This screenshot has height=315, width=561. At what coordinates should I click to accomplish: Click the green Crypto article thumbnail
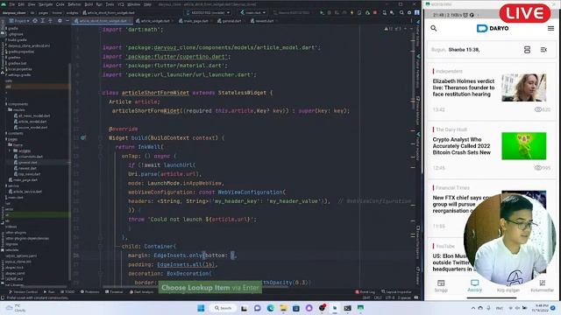tap(524, 146)
